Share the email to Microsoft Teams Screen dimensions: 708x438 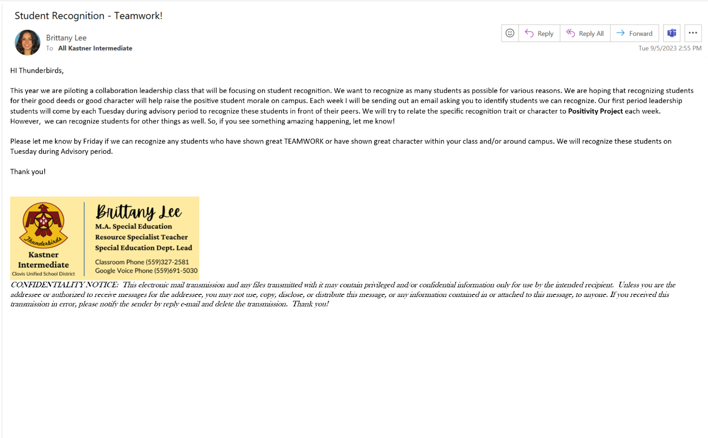point(672,33)
